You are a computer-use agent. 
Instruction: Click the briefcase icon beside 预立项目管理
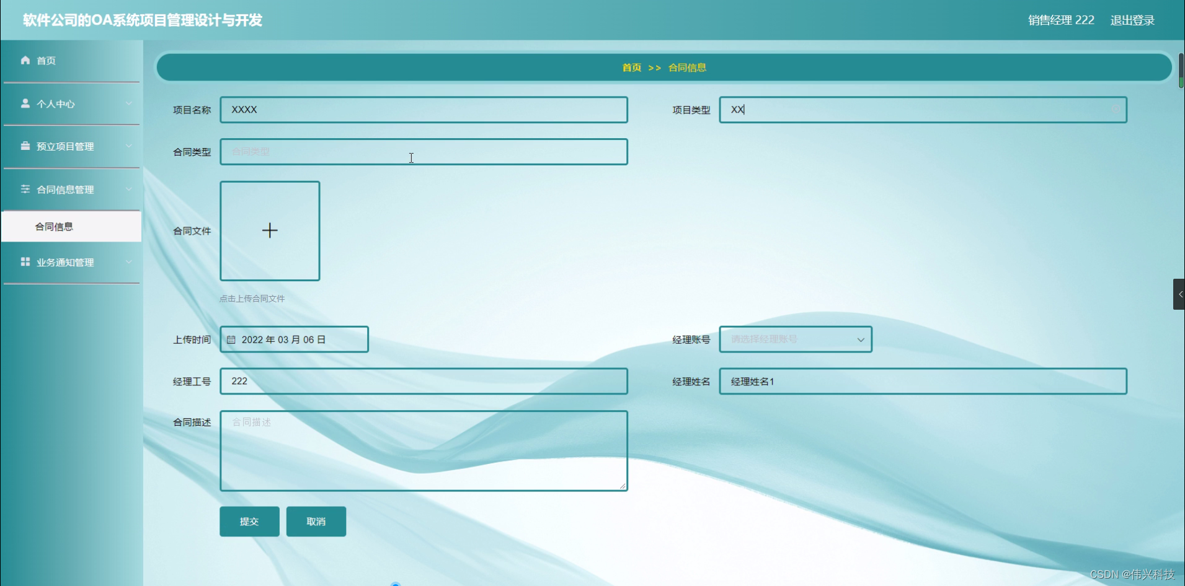click(25, 146)
